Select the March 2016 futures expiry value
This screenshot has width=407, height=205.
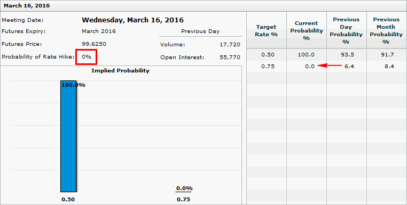point(99,31)
